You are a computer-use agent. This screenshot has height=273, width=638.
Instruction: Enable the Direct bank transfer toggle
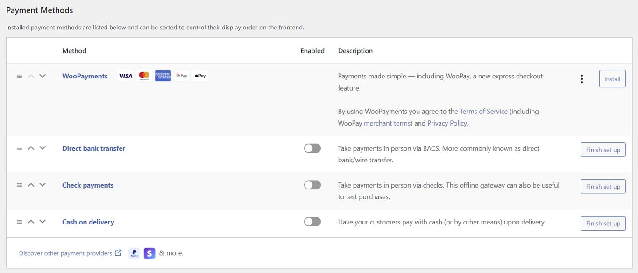312,148
